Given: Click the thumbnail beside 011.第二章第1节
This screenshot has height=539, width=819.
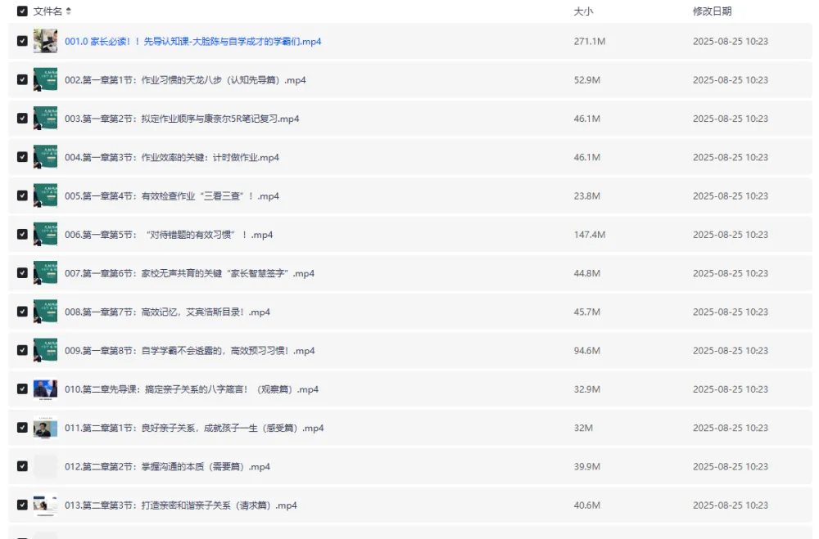Looking at the screenshot, I should pyautogui.click(x=45, y=427).
